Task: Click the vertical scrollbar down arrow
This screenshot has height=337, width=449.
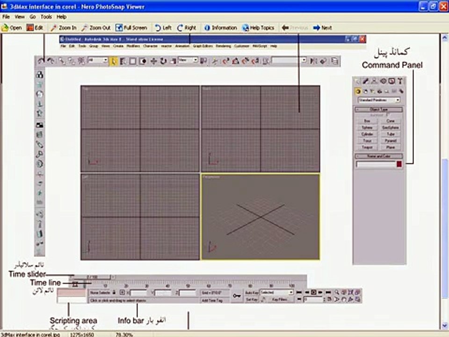Action: click(444, 326)
